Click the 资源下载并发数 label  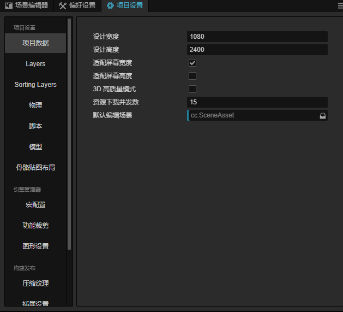point(116,102)
